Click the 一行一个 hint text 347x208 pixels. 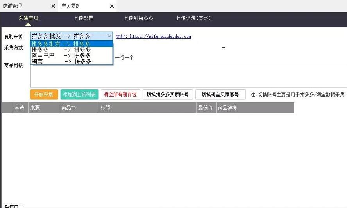click(124, 58)
